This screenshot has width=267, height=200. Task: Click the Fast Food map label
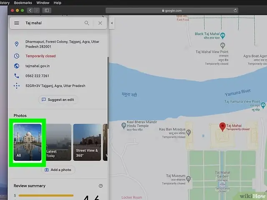183,20
